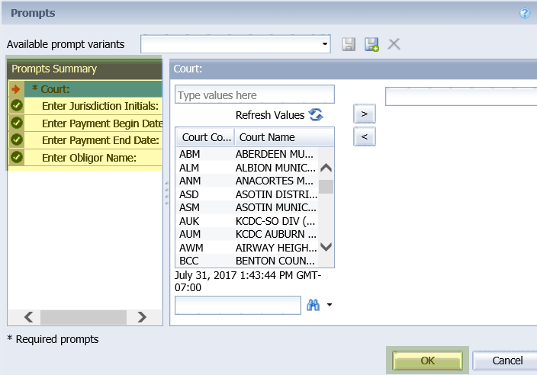Click the save prompt variant disk icon
Viewport: 537px width, 375px height.
click(x=349, y=44)
